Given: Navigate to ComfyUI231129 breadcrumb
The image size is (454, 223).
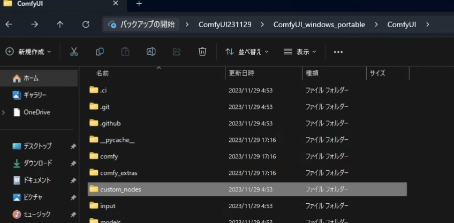Looking at the screenshot, I should [225, 25].
